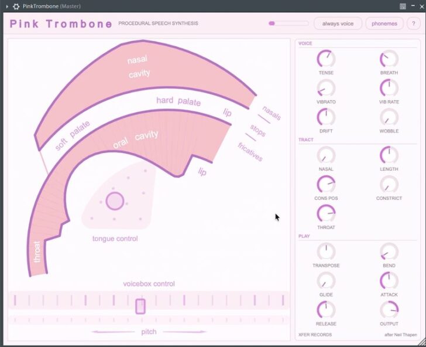Screen dimensions: 426x347
Task: Toggle the always voice button
Action: click(x=338, y=23)
